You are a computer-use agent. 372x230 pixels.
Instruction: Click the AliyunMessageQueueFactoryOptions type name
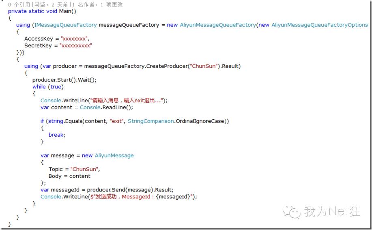(x=320, y=25)
